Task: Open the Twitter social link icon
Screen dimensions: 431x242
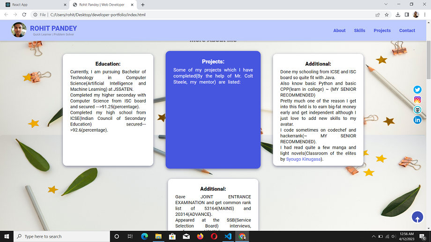Action: tap(417, 90)
